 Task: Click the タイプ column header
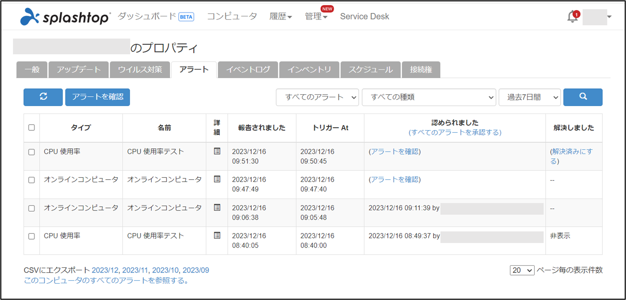[x=81, y=128]
